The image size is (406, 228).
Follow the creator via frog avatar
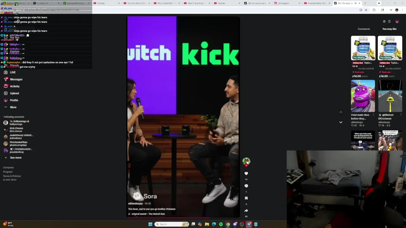[x=246, y=162]
